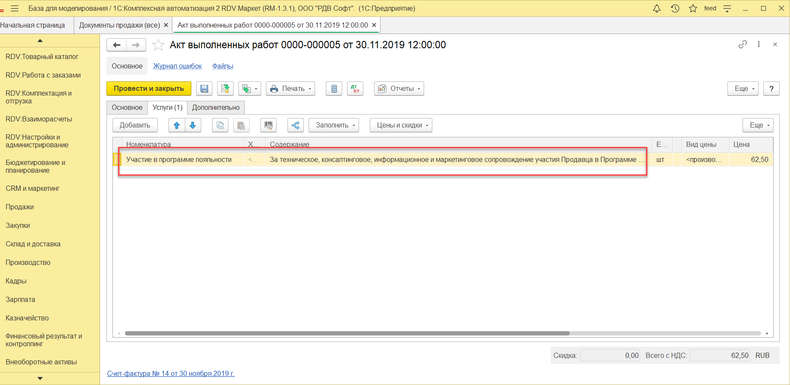Open Счет-фактура № 14 link
This screenshot has height=385, width=790.
click(171, 374)
